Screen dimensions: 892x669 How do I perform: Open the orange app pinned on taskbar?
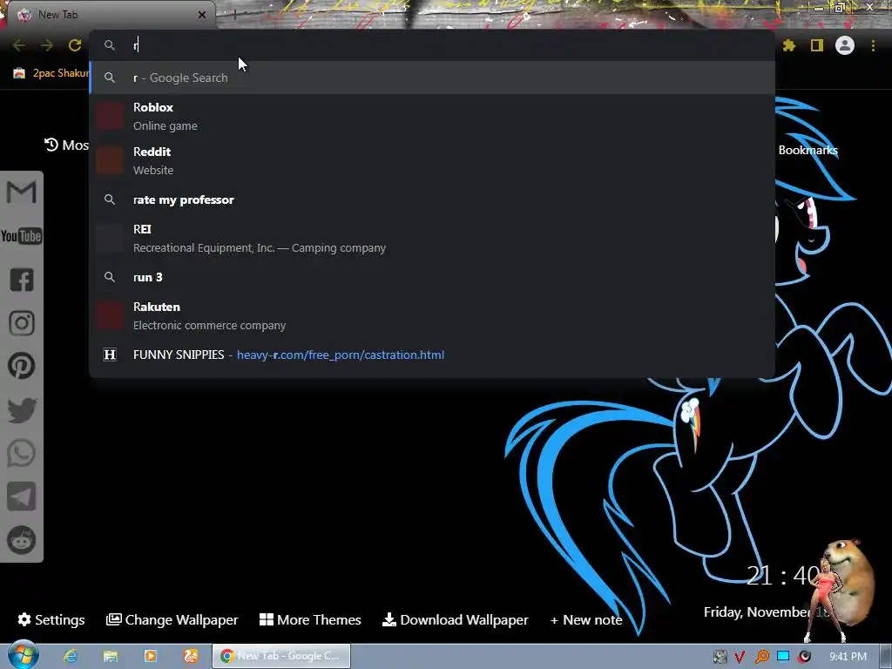[191, 656]
